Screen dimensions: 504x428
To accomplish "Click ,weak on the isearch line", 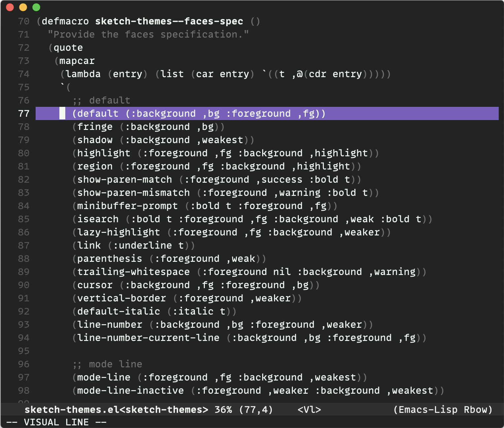I will tap(359, 219).
